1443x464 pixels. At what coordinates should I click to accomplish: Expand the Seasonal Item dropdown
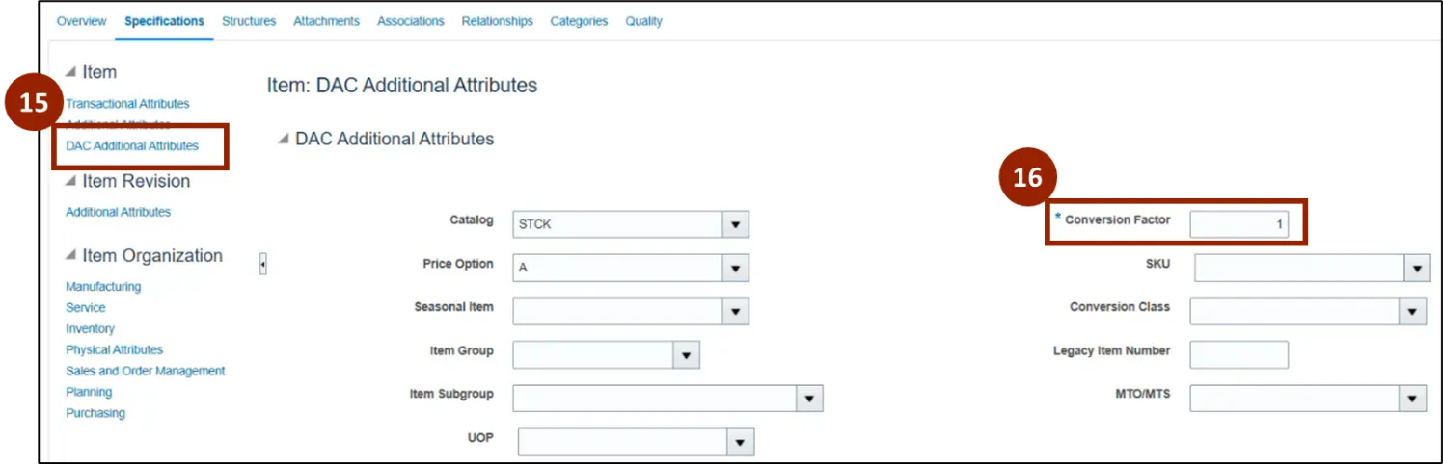point(736,311)
